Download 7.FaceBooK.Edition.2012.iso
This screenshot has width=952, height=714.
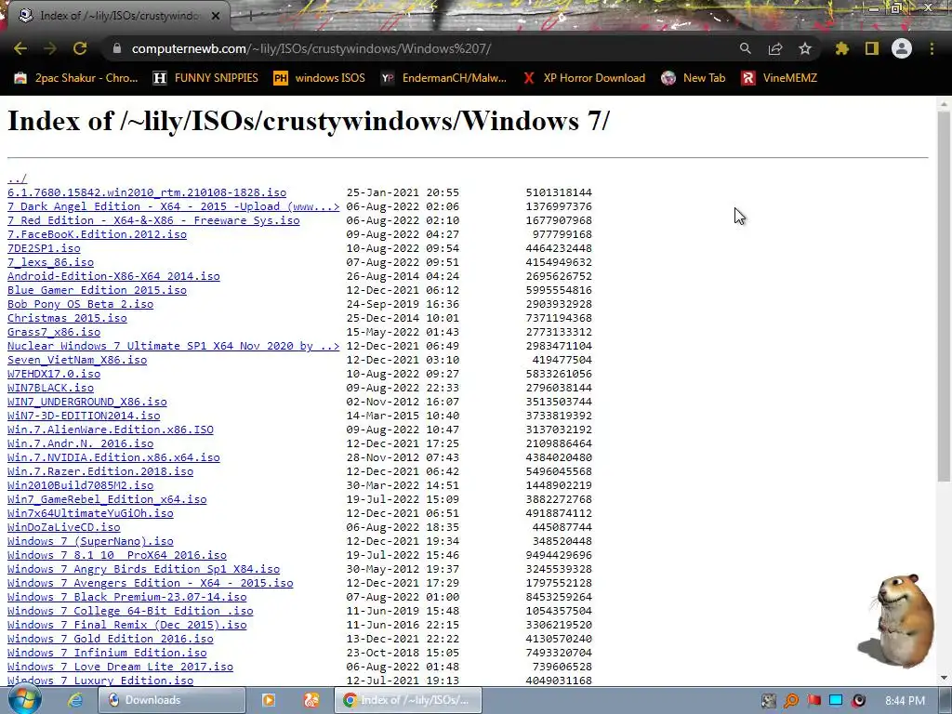pos(97,234)
